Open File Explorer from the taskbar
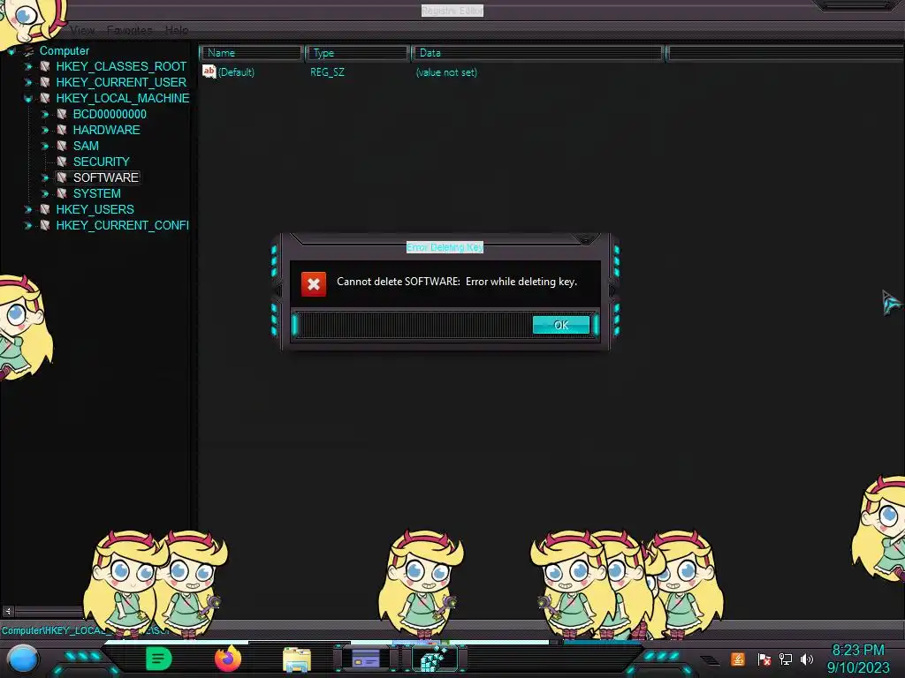Screen dimensions: 905x678 297,659
